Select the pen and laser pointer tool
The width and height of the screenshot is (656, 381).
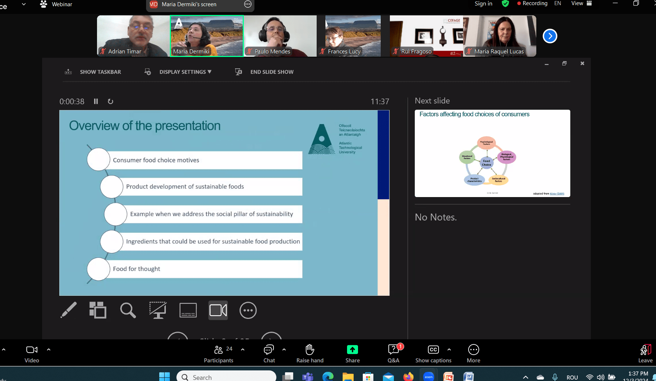pyautogui.click(x=68, y=310)
